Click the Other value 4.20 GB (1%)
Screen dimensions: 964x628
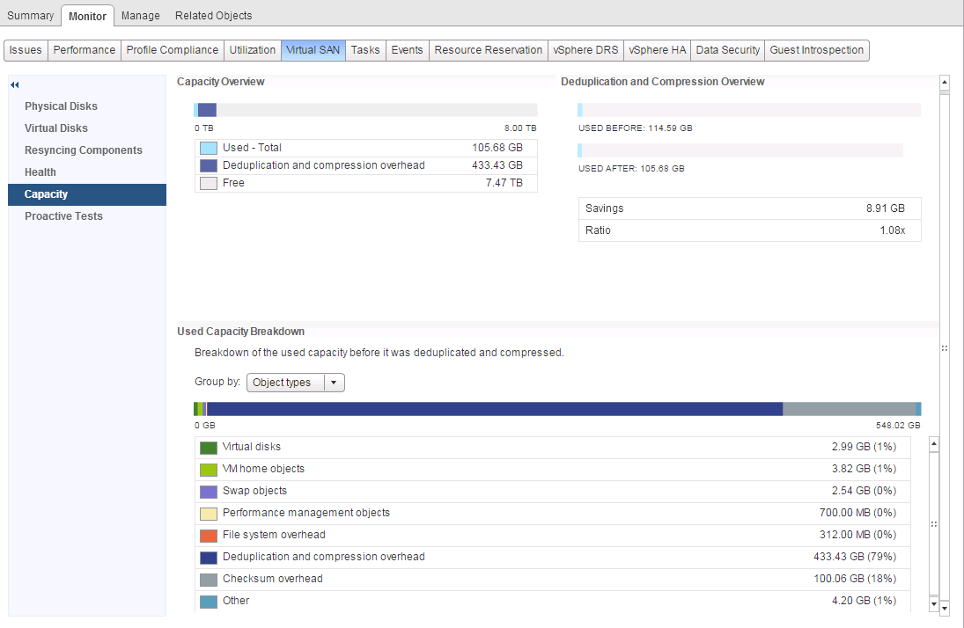point(864,601)
